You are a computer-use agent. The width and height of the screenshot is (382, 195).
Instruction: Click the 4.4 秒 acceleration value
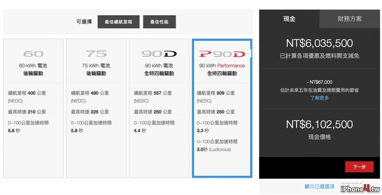tap(140, 131)
